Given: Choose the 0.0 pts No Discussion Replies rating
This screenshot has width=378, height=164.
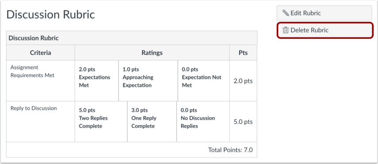Looking at the screenshot, I should pyautogui.click(x=203, y=121).
